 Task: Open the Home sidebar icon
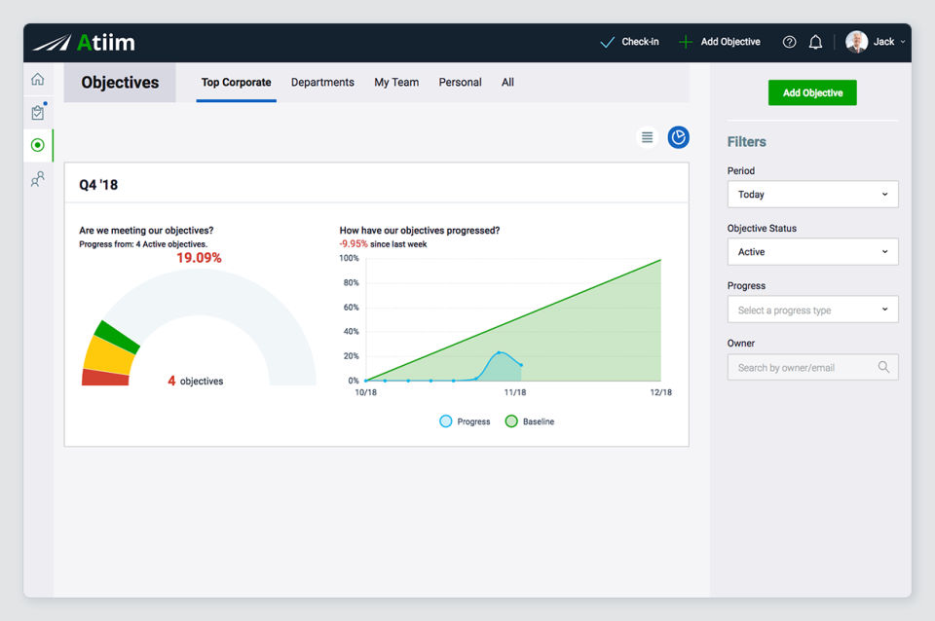(38, 79)
